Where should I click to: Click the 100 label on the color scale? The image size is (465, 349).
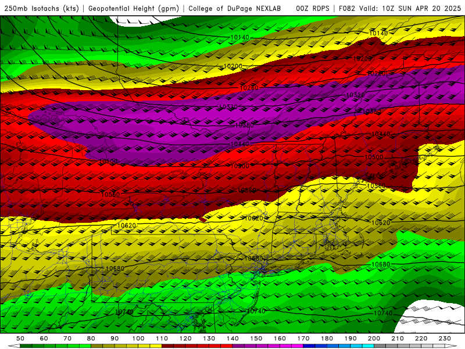[138, 339]
